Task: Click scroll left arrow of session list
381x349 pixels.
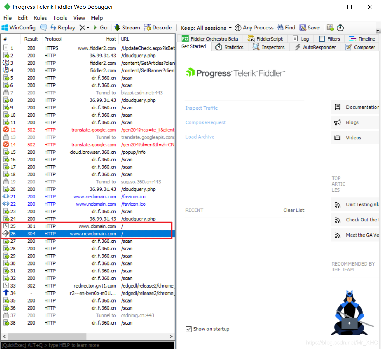Action: pyautogui.click(x=5, y=337)
